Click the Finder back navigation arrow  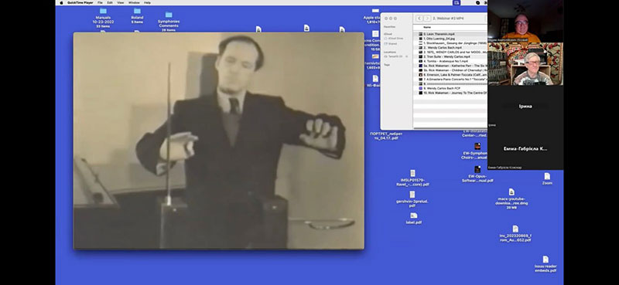tap(419, 19)
